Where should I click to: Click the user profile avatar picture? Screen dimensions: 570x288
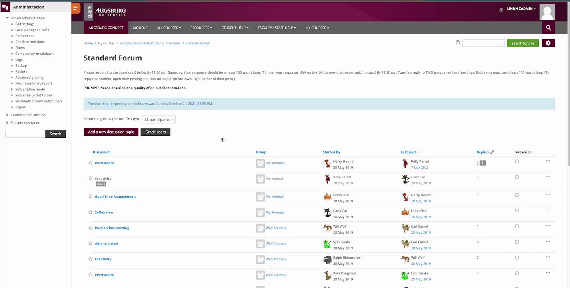[547, 12]
